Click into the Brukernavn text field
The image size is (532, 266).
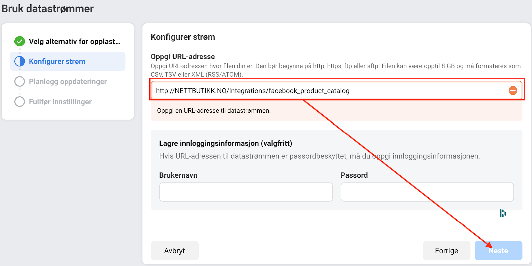coord(246,192)
